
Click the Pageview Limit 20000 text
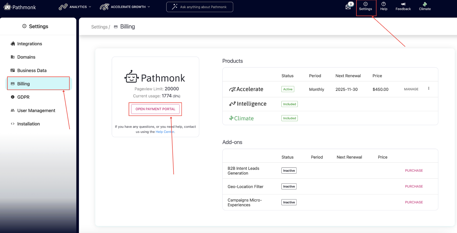click(x=157, y=89)
